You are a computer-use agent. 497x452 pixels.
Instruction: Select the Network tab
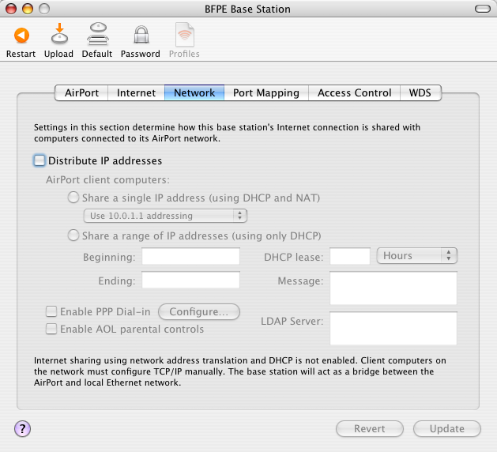[194, 93]
